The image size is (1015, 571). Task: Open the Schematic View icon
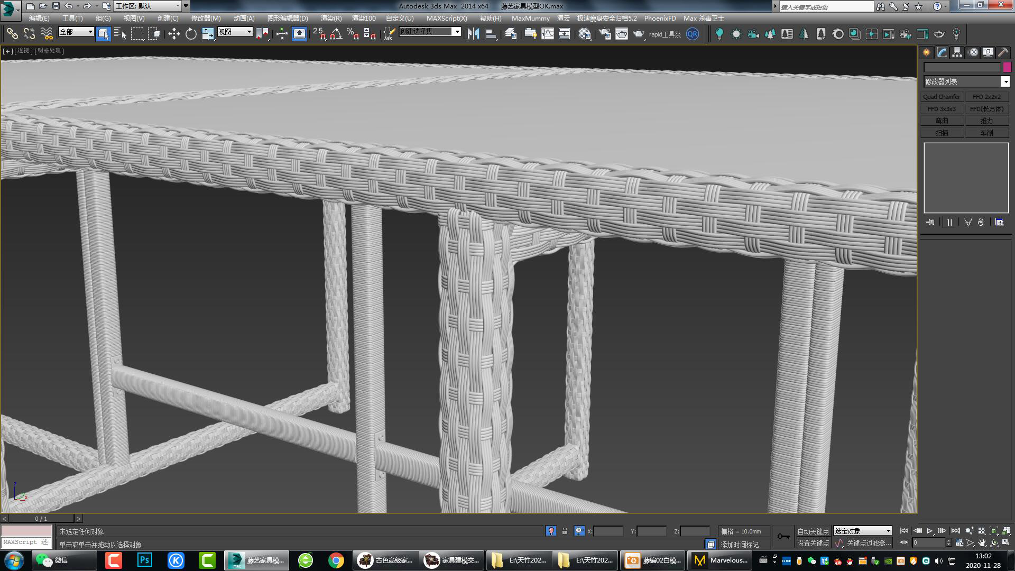pyautogui.click(x=566, y=33)
